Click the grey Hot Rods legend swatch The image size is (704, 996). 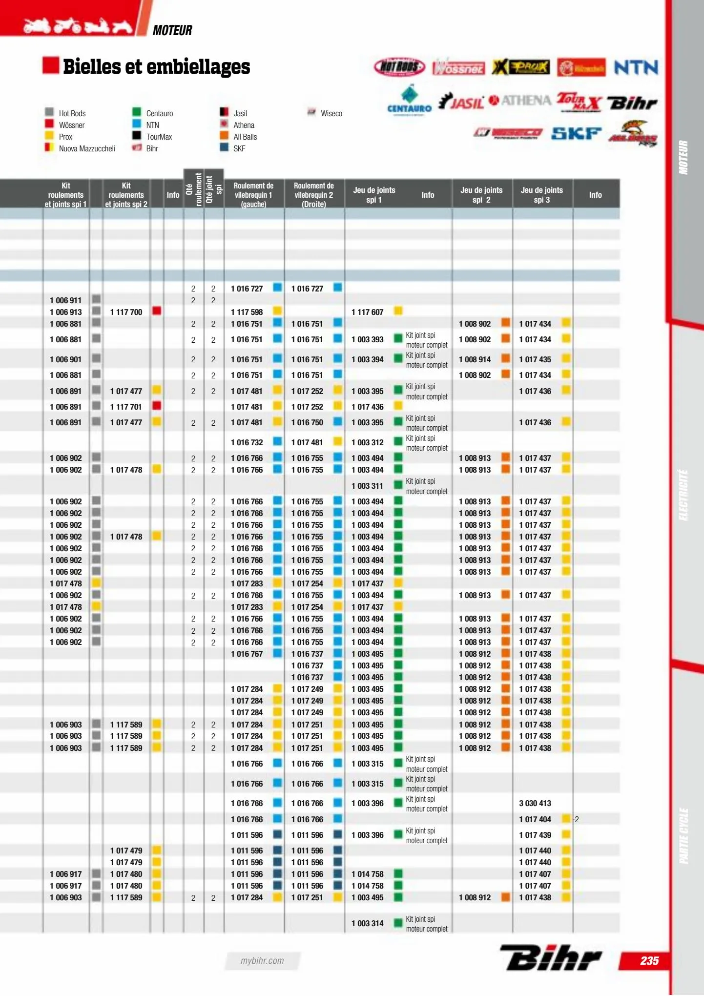[49, 112]
